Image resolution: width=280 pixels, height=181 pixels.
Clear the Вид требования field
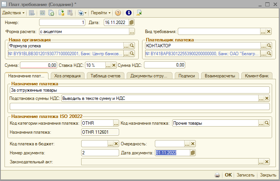click(268, 32)
